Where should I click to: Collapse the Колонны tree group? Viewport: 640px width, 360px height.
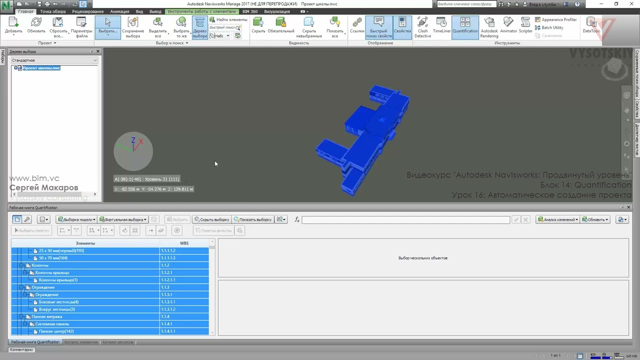(21, 265)
